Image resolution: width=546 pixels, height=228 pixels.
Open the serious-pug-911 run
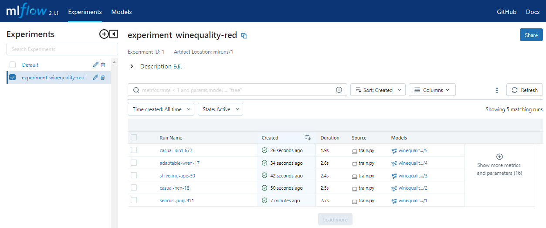[177, 201]
